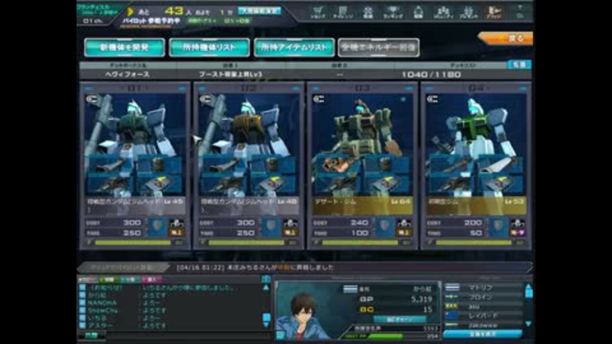Open the Community group icon
This screenshot has height=344, width=612.
tap(443, 12)
